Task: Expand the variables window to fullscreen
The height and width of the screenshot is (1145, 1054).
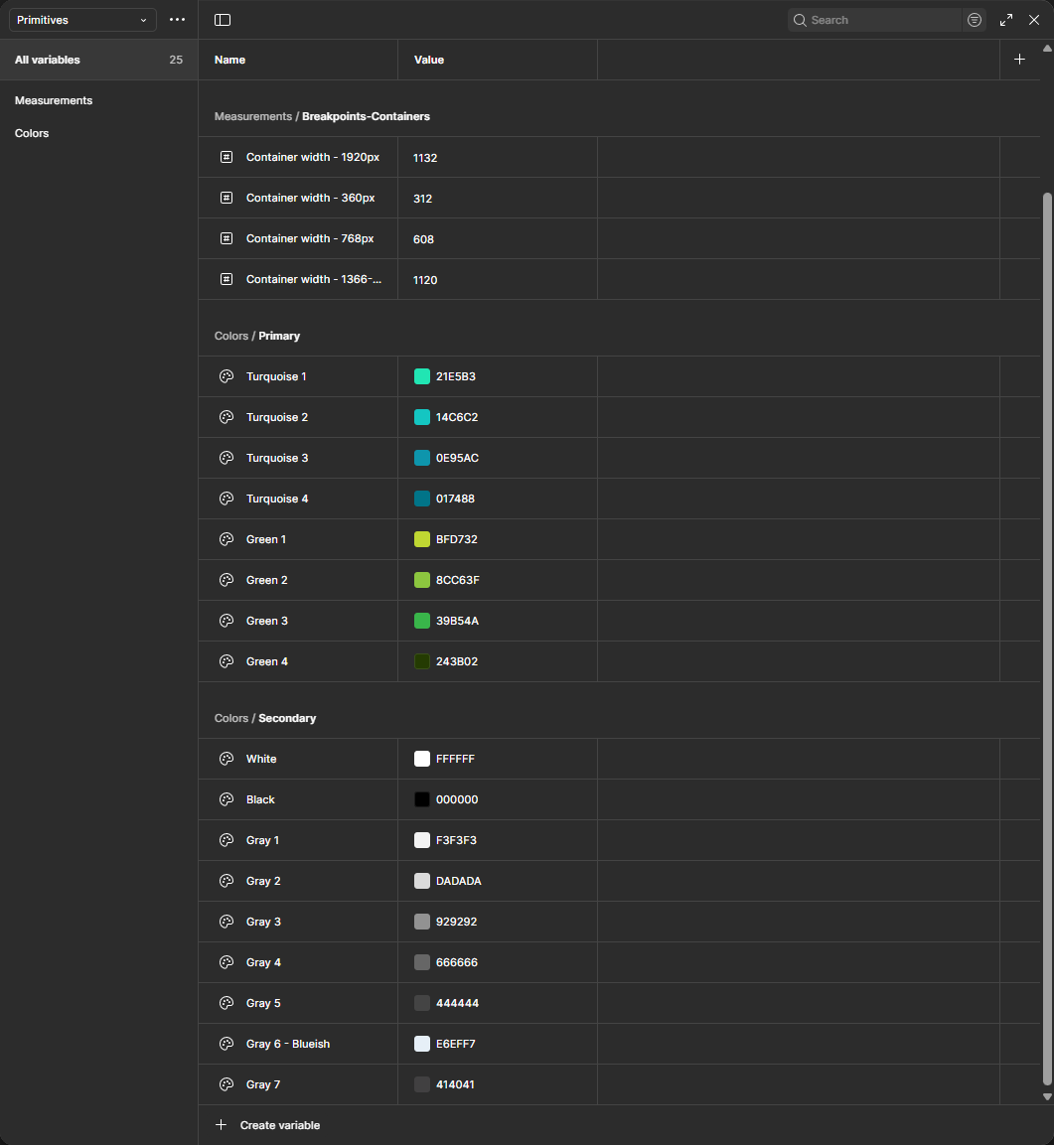Action: pyautogui.click(x=1006, y=20)
